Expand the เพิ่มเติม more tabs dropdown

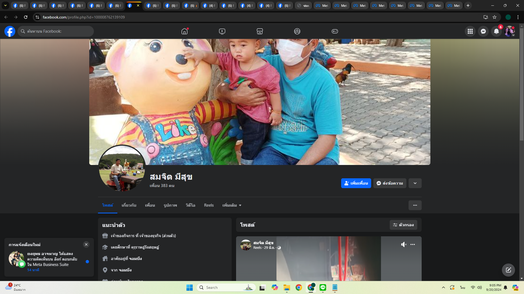tap(232, 205)
